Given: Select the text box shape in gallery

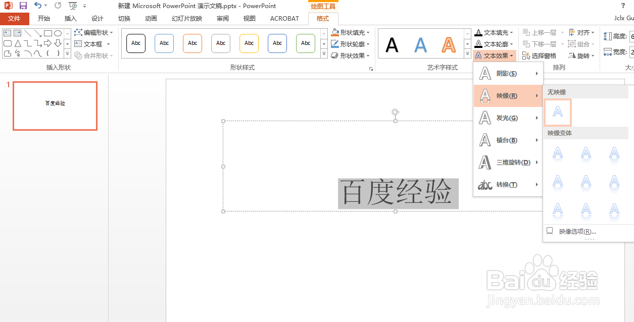Looking at the screenshot, I should tap(8, 33).
